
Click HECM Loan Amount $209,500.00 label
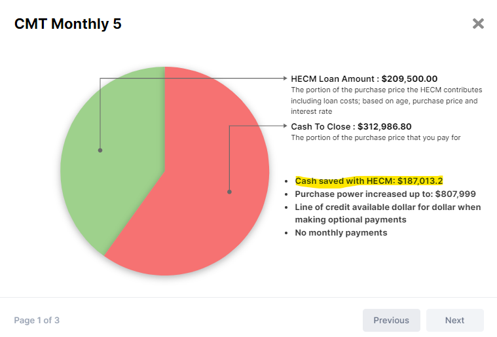tap(364, 79)
